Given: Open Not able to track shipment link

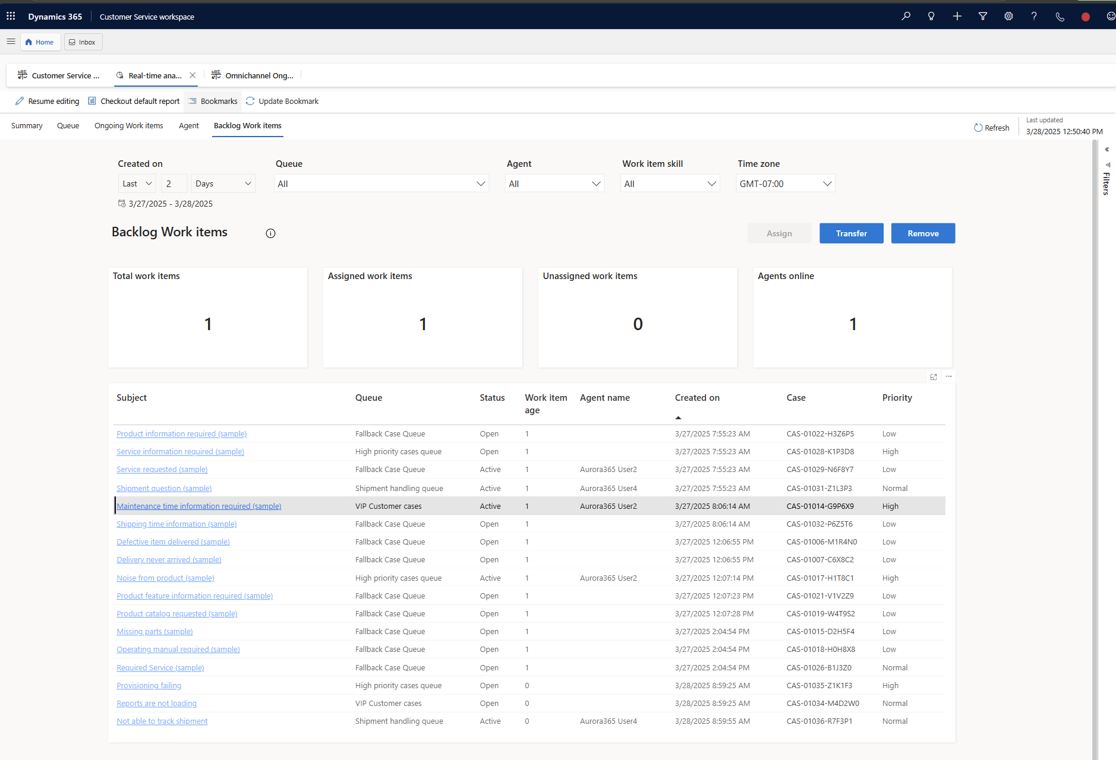Looking at the screenshot, I should tap(162, 721).
